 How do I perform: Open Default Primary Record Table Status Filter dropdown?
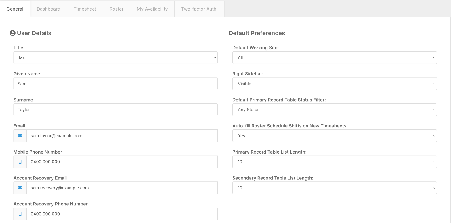pyautogui.click(x=335, y=110)
